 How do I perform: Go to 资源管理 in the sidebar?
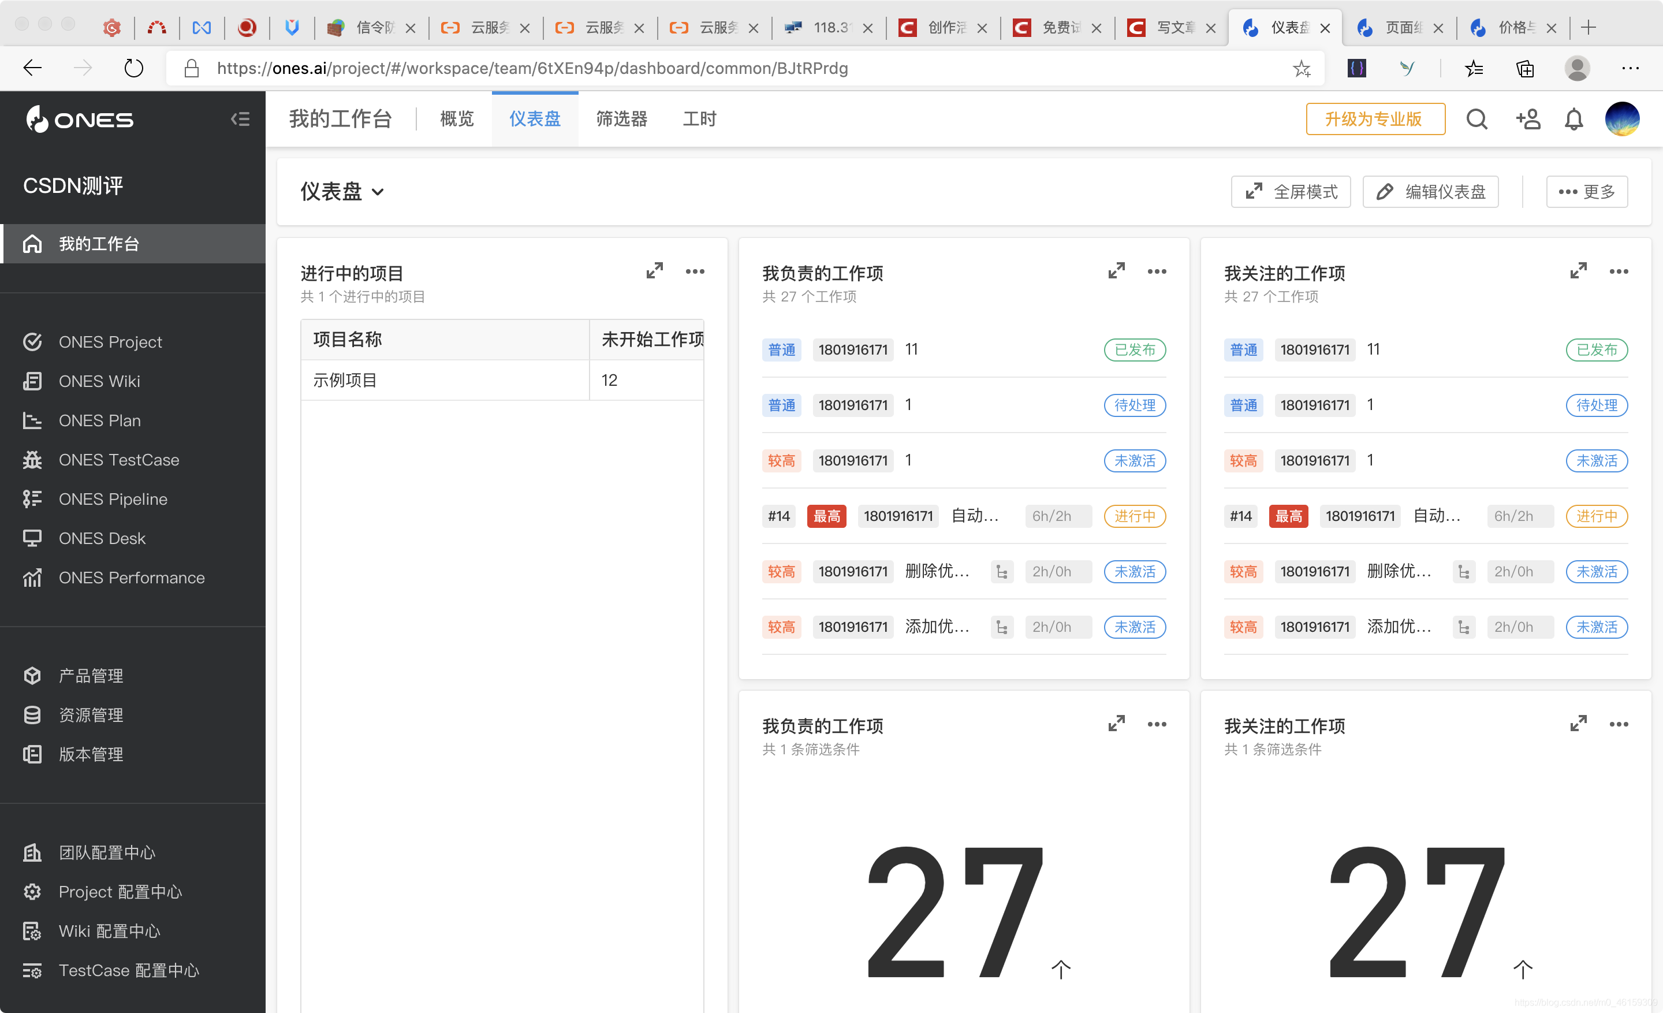tap(91, 714)
